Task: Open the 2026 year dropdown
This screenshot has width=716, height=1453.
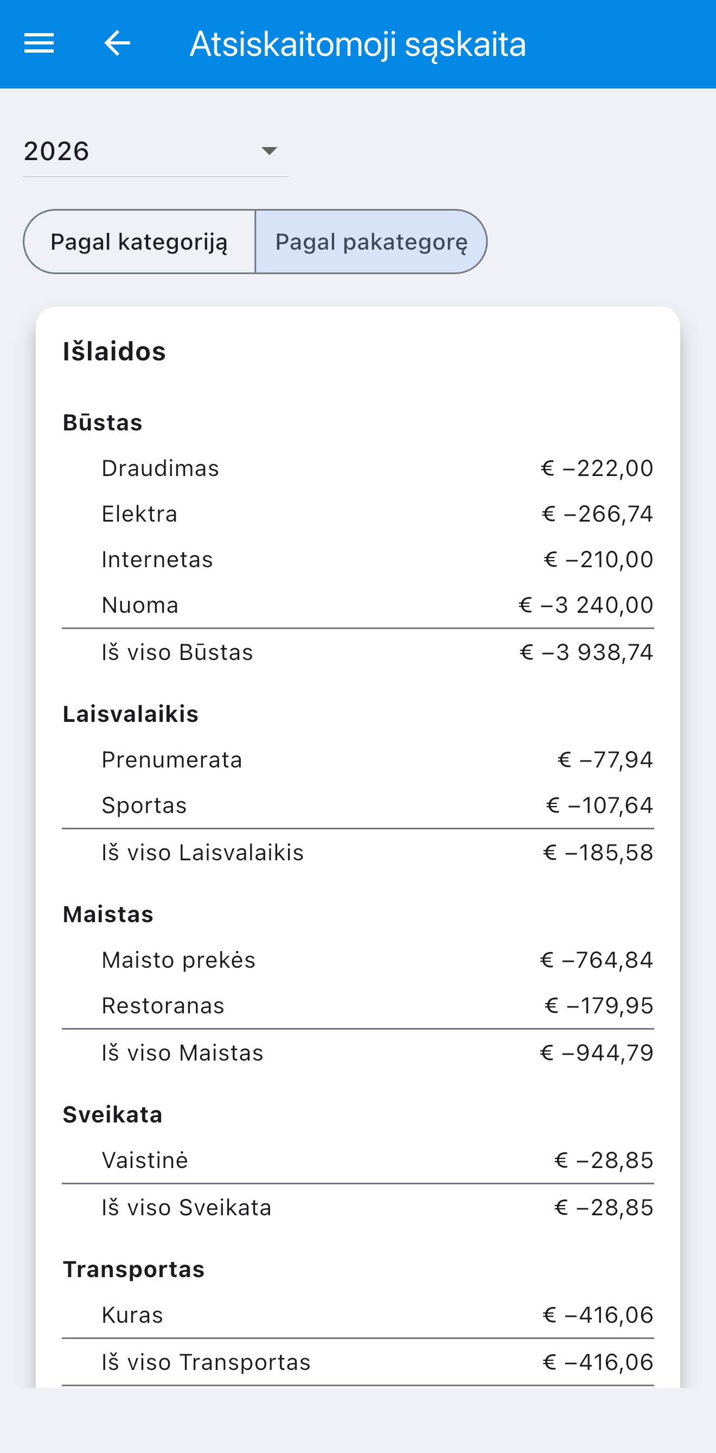Action: (x=156, y=151)
